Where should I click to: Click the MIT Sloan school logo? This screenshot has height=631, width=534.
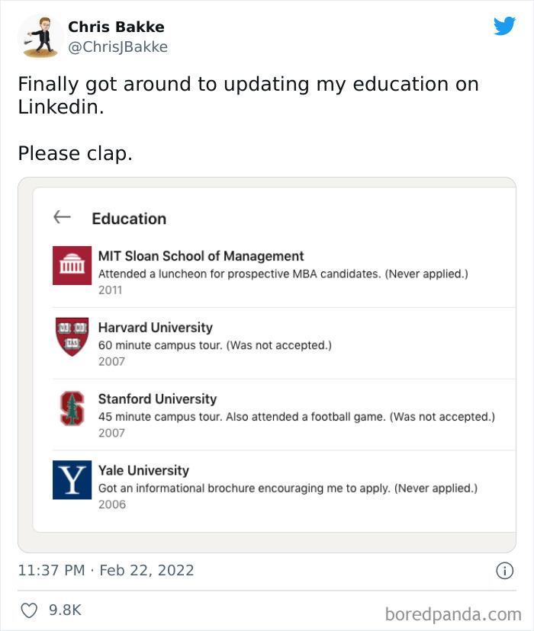pos(72,265)
